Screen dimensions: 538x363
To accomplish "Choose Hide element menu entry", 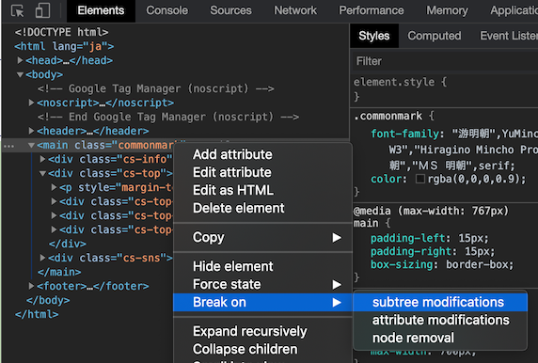I will pos(262,266).
